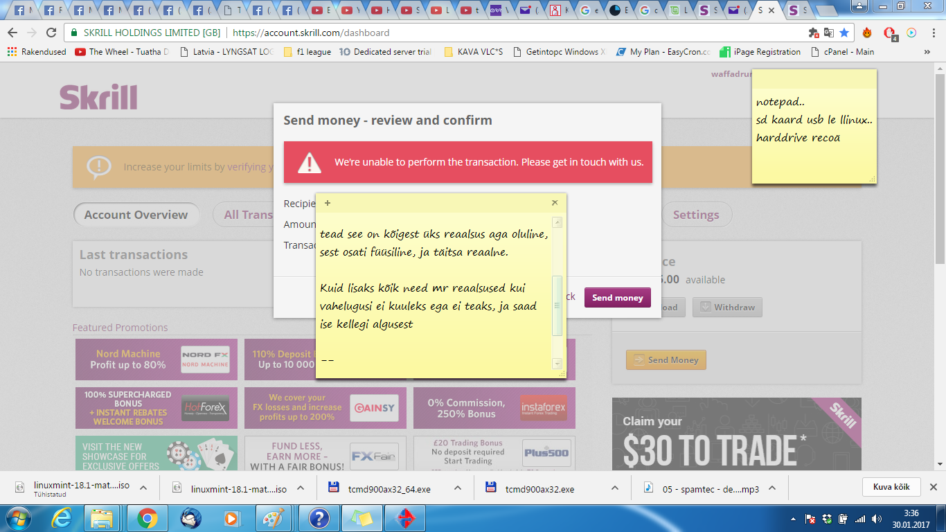Open the Windows Start menu
Image resolution: width=946 pixels, height=532 pixels.
[19, 517]
